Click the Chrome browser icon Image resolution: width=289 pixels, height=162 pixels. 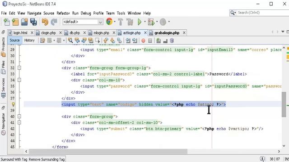click(109, 22)
